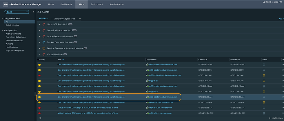
Task: Expand the Oracle Database Instance group
Action: pos(39,36)
